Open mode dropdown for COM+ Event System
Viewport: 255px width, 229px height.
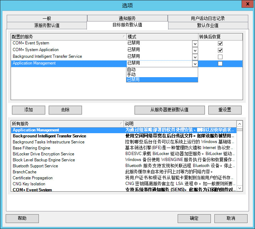[x=195, y=44]
